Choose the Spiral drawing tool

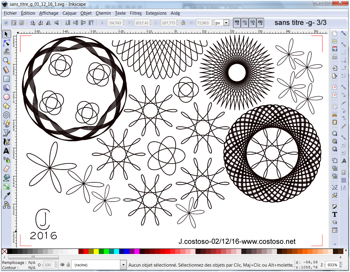click(6, 115)
